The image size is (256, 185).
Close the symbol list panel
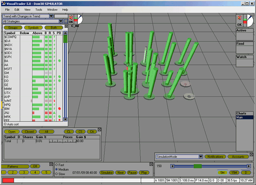coord(66,26)
